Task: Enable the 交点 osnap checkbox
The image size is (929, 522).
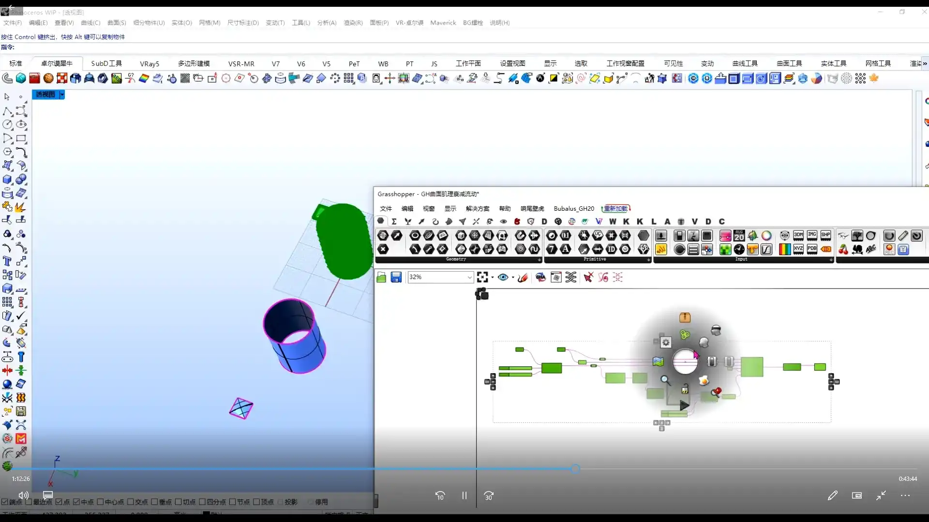Action: click(131, 502)
